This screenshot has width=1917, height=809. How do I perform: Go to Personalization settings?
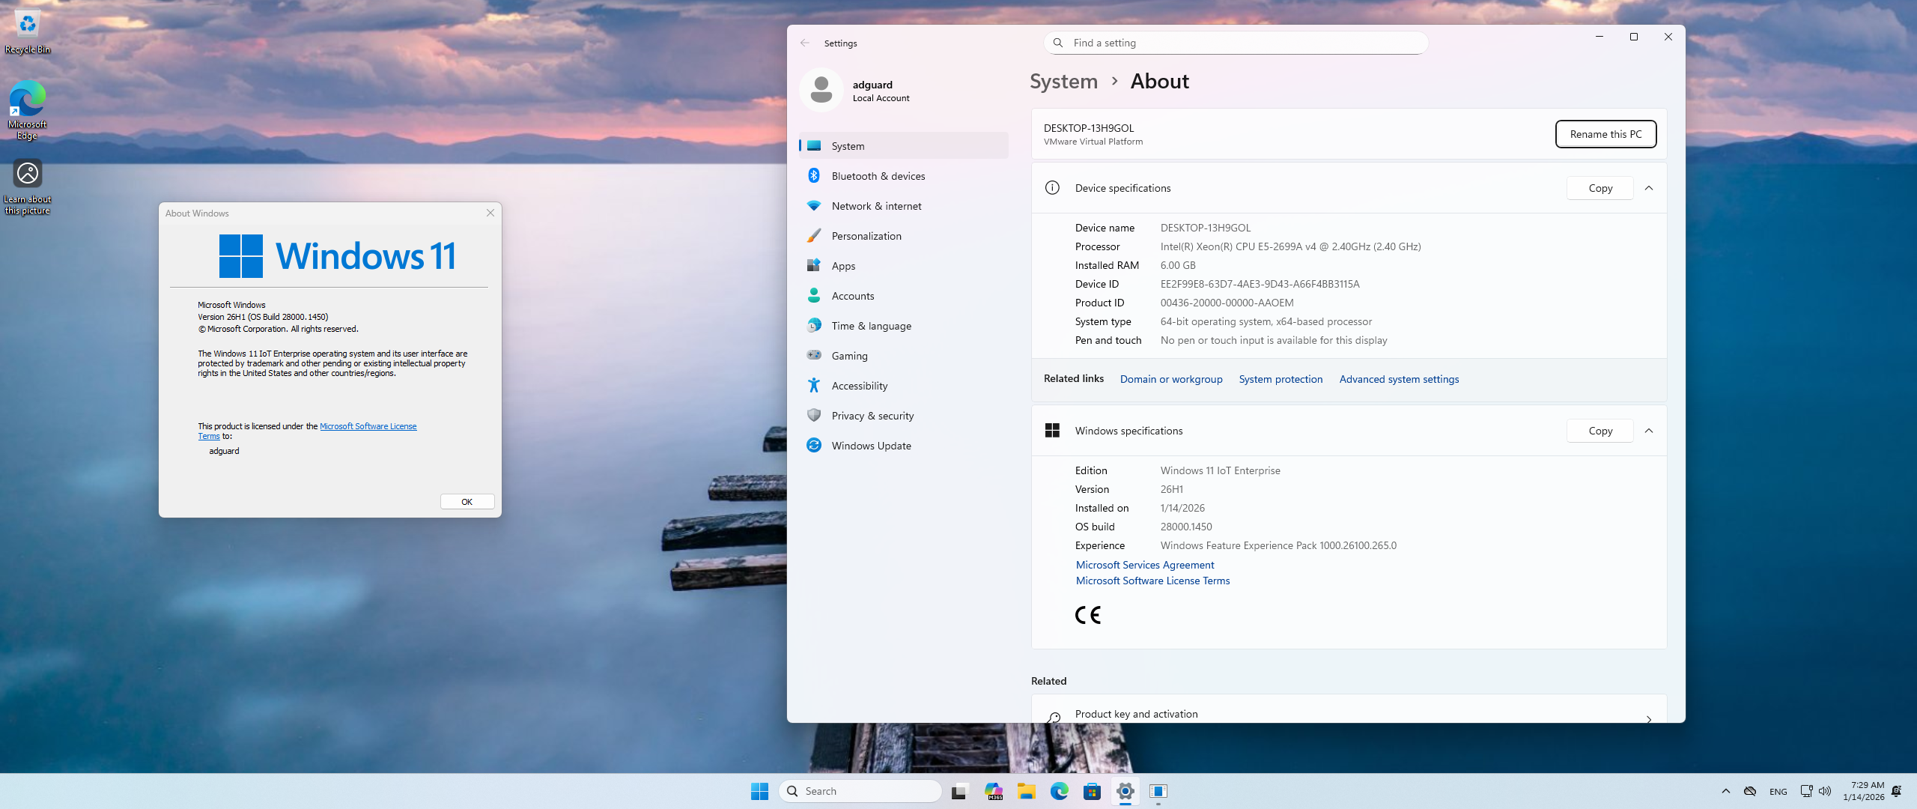coord(866,236)
